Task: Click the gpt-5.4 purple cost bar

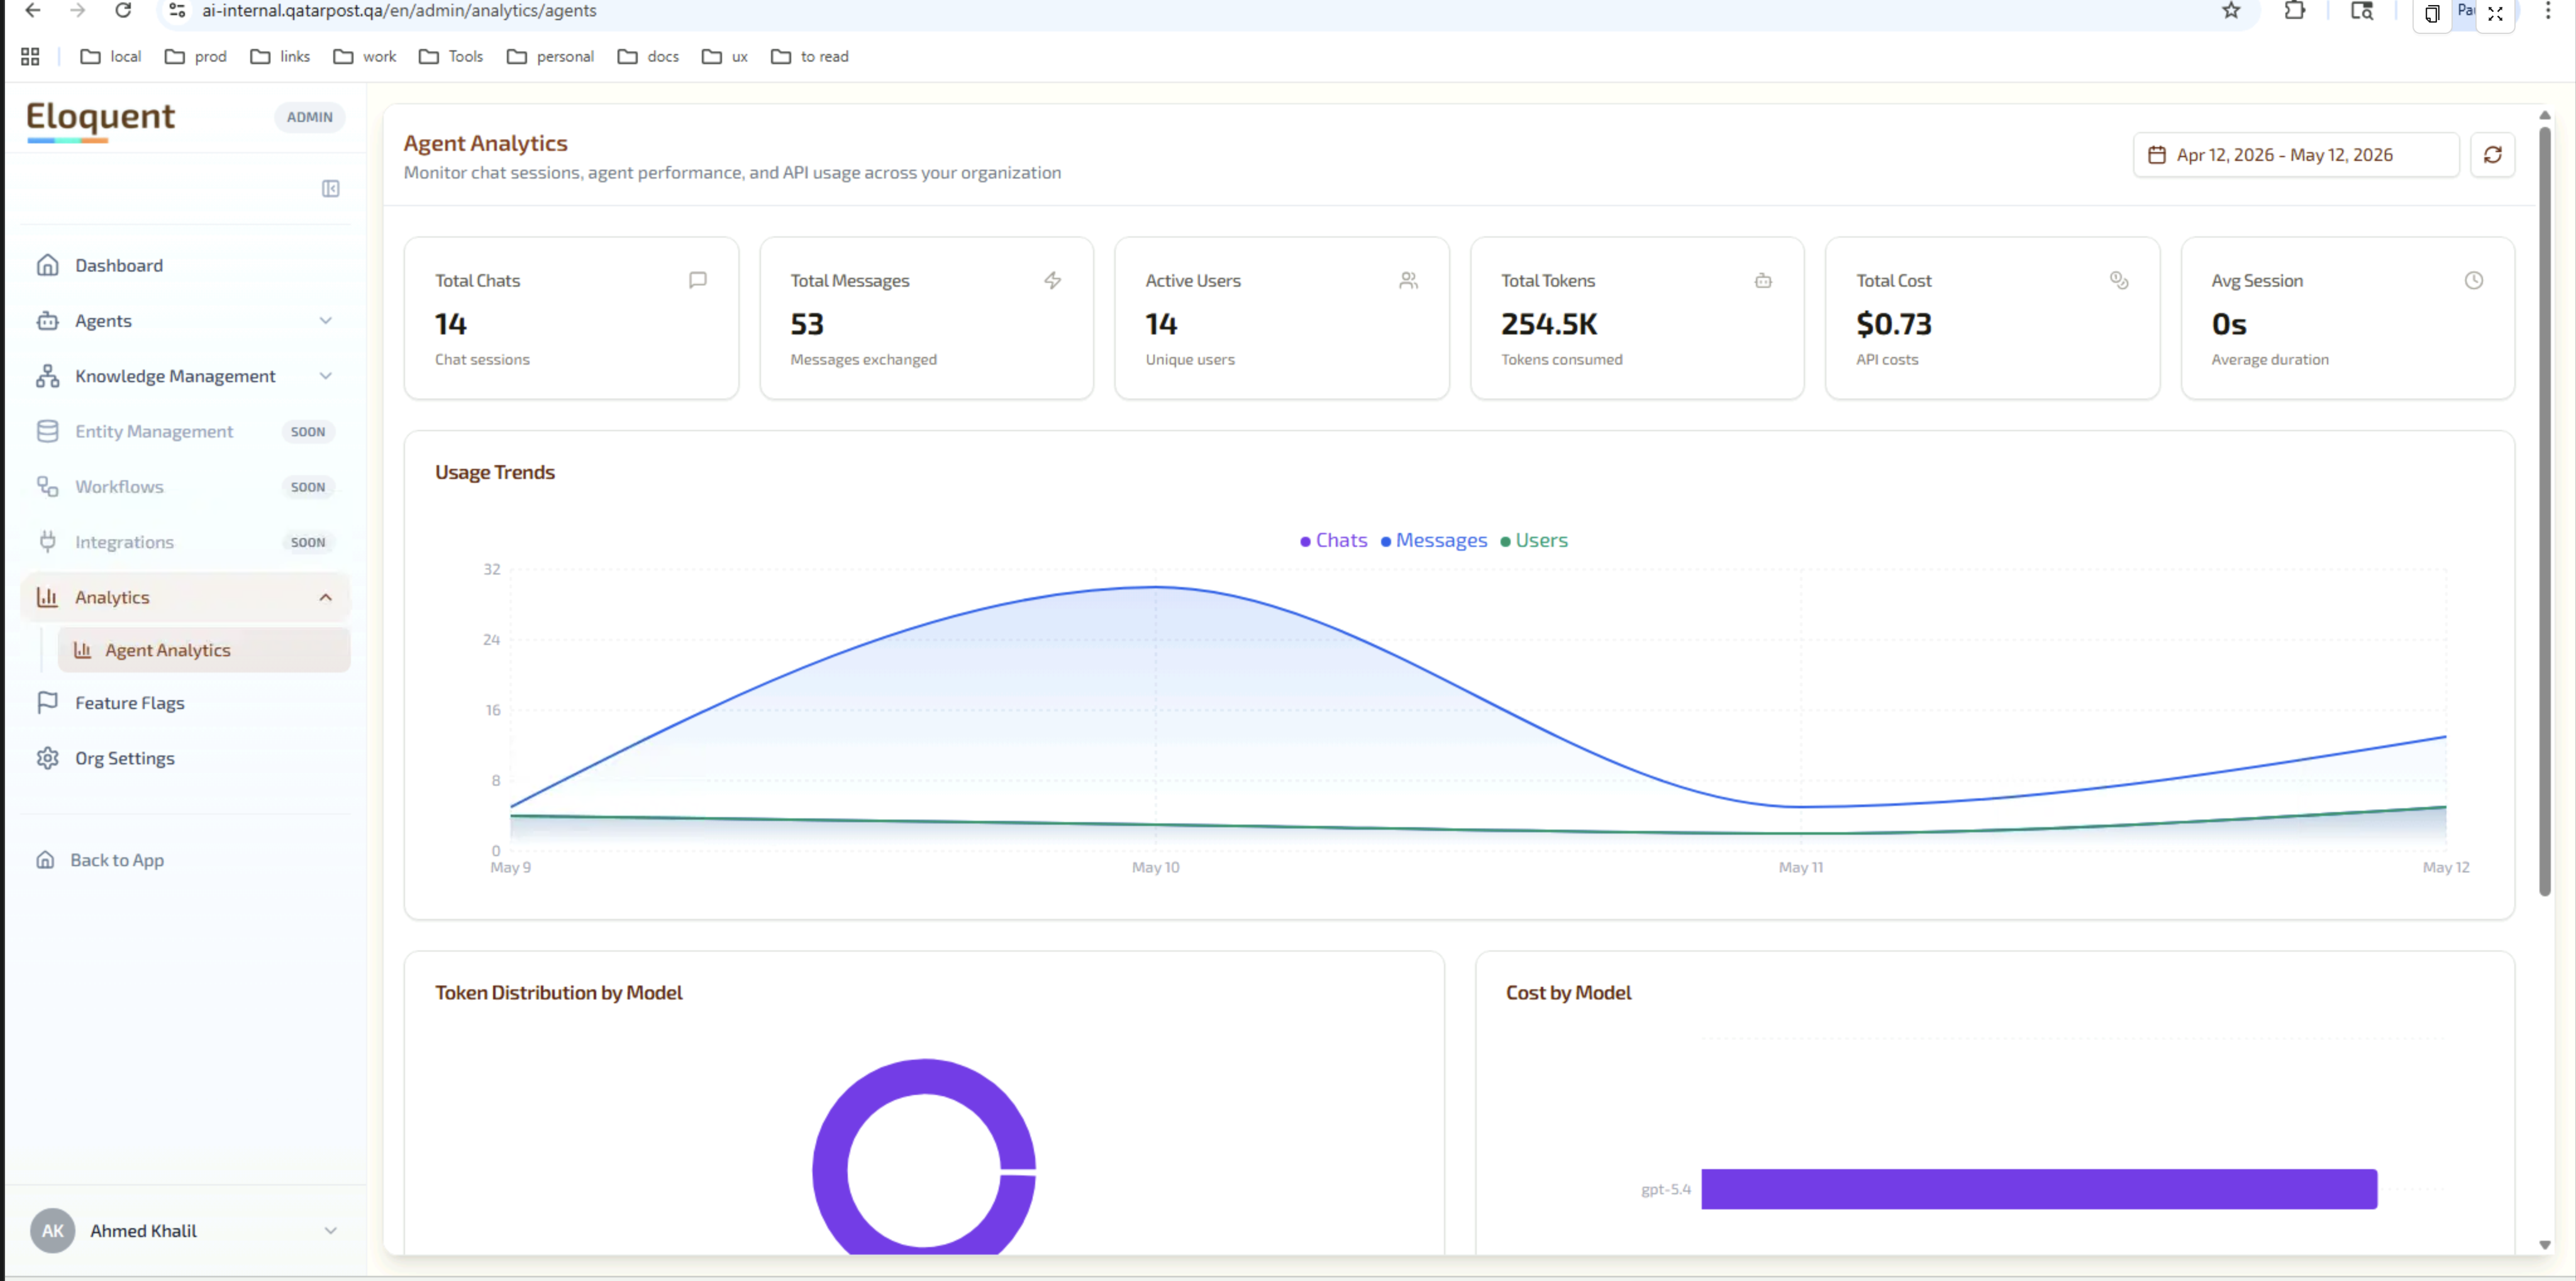Action: pos(2039,1189)
